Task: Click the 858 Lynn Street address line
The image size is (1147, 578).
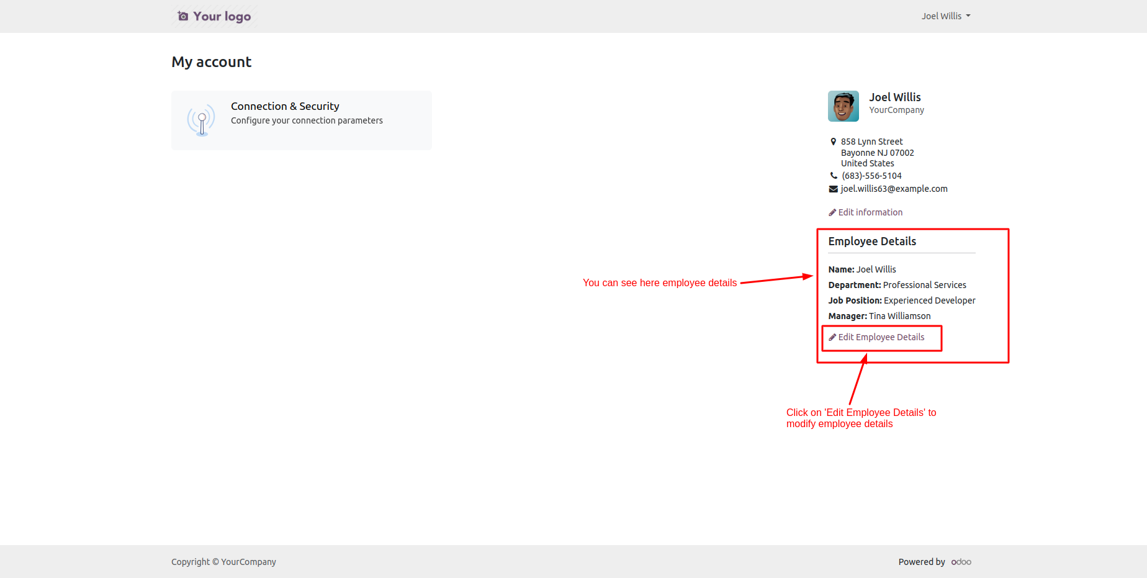Action: coord(871,142)
